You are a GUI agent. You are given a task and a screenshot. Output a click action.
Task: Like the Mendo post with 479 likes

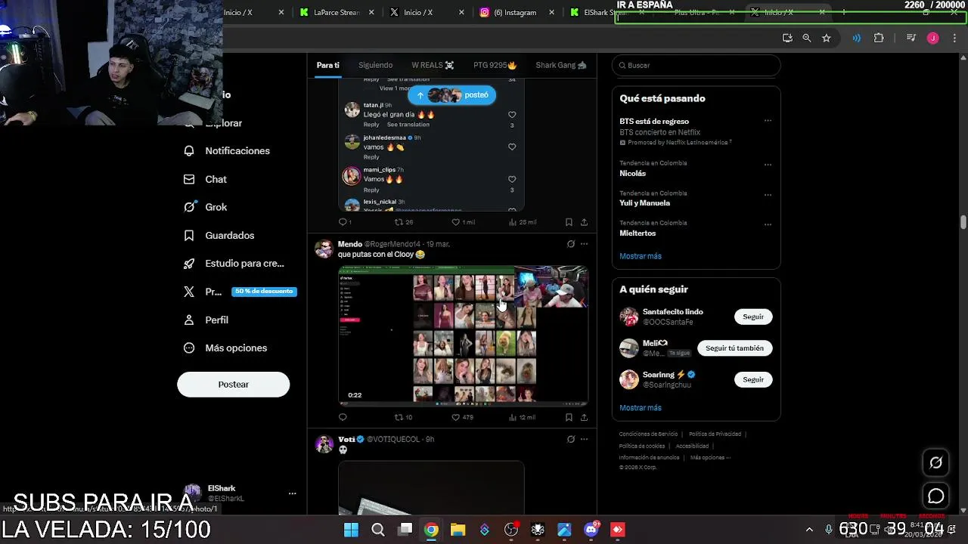(462, 417)
